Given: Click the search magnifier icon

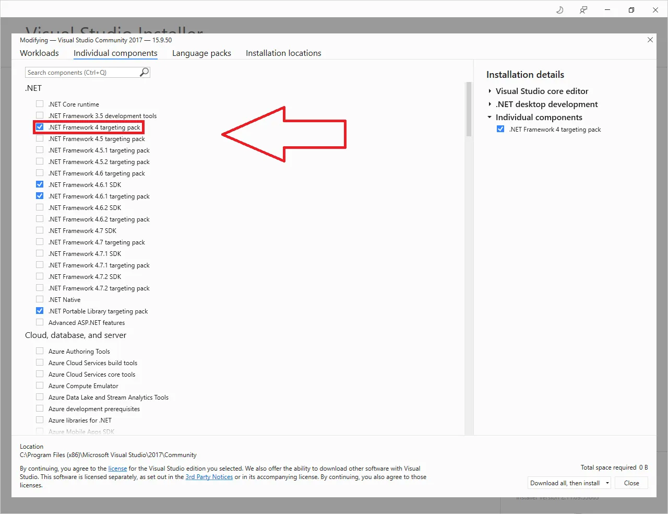Looking at the screenshot, I should [145, 72].
